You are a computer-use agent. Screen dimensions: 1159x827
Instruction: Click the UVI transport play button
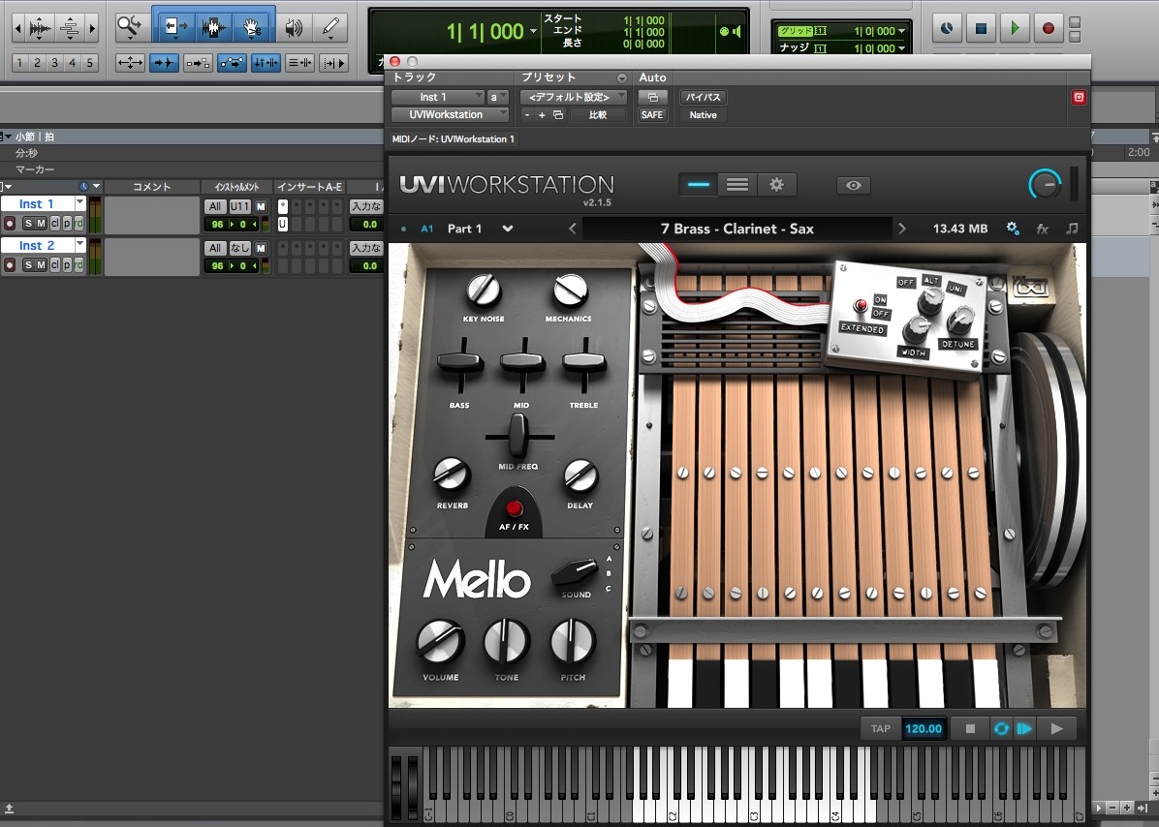tap(1057, 729)
